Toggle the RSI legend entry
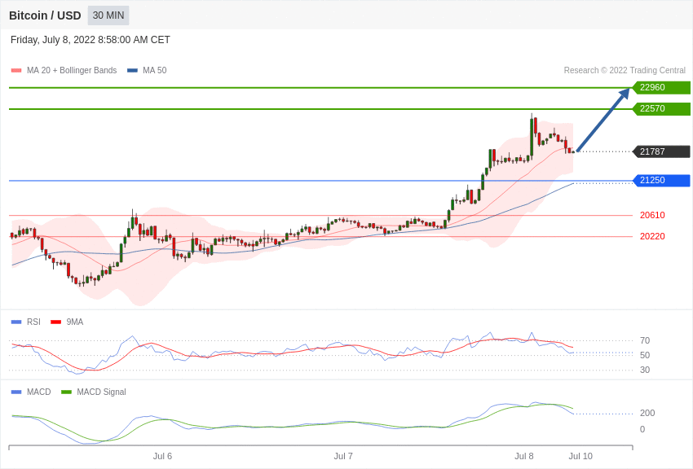The width and height of the screenshot is (693, 469). pyautogui.click(x=25, y=322)
